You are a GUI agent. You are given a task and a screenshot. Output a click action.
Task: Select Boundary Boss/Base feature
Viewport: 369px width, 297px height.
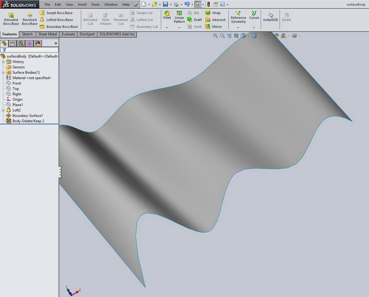click(59, 27)
